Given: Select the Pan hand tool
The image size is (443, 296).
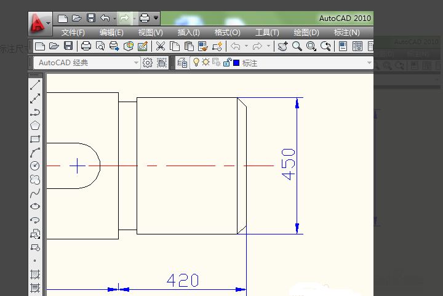Looking at the screenshot, I should coord(282,46).
